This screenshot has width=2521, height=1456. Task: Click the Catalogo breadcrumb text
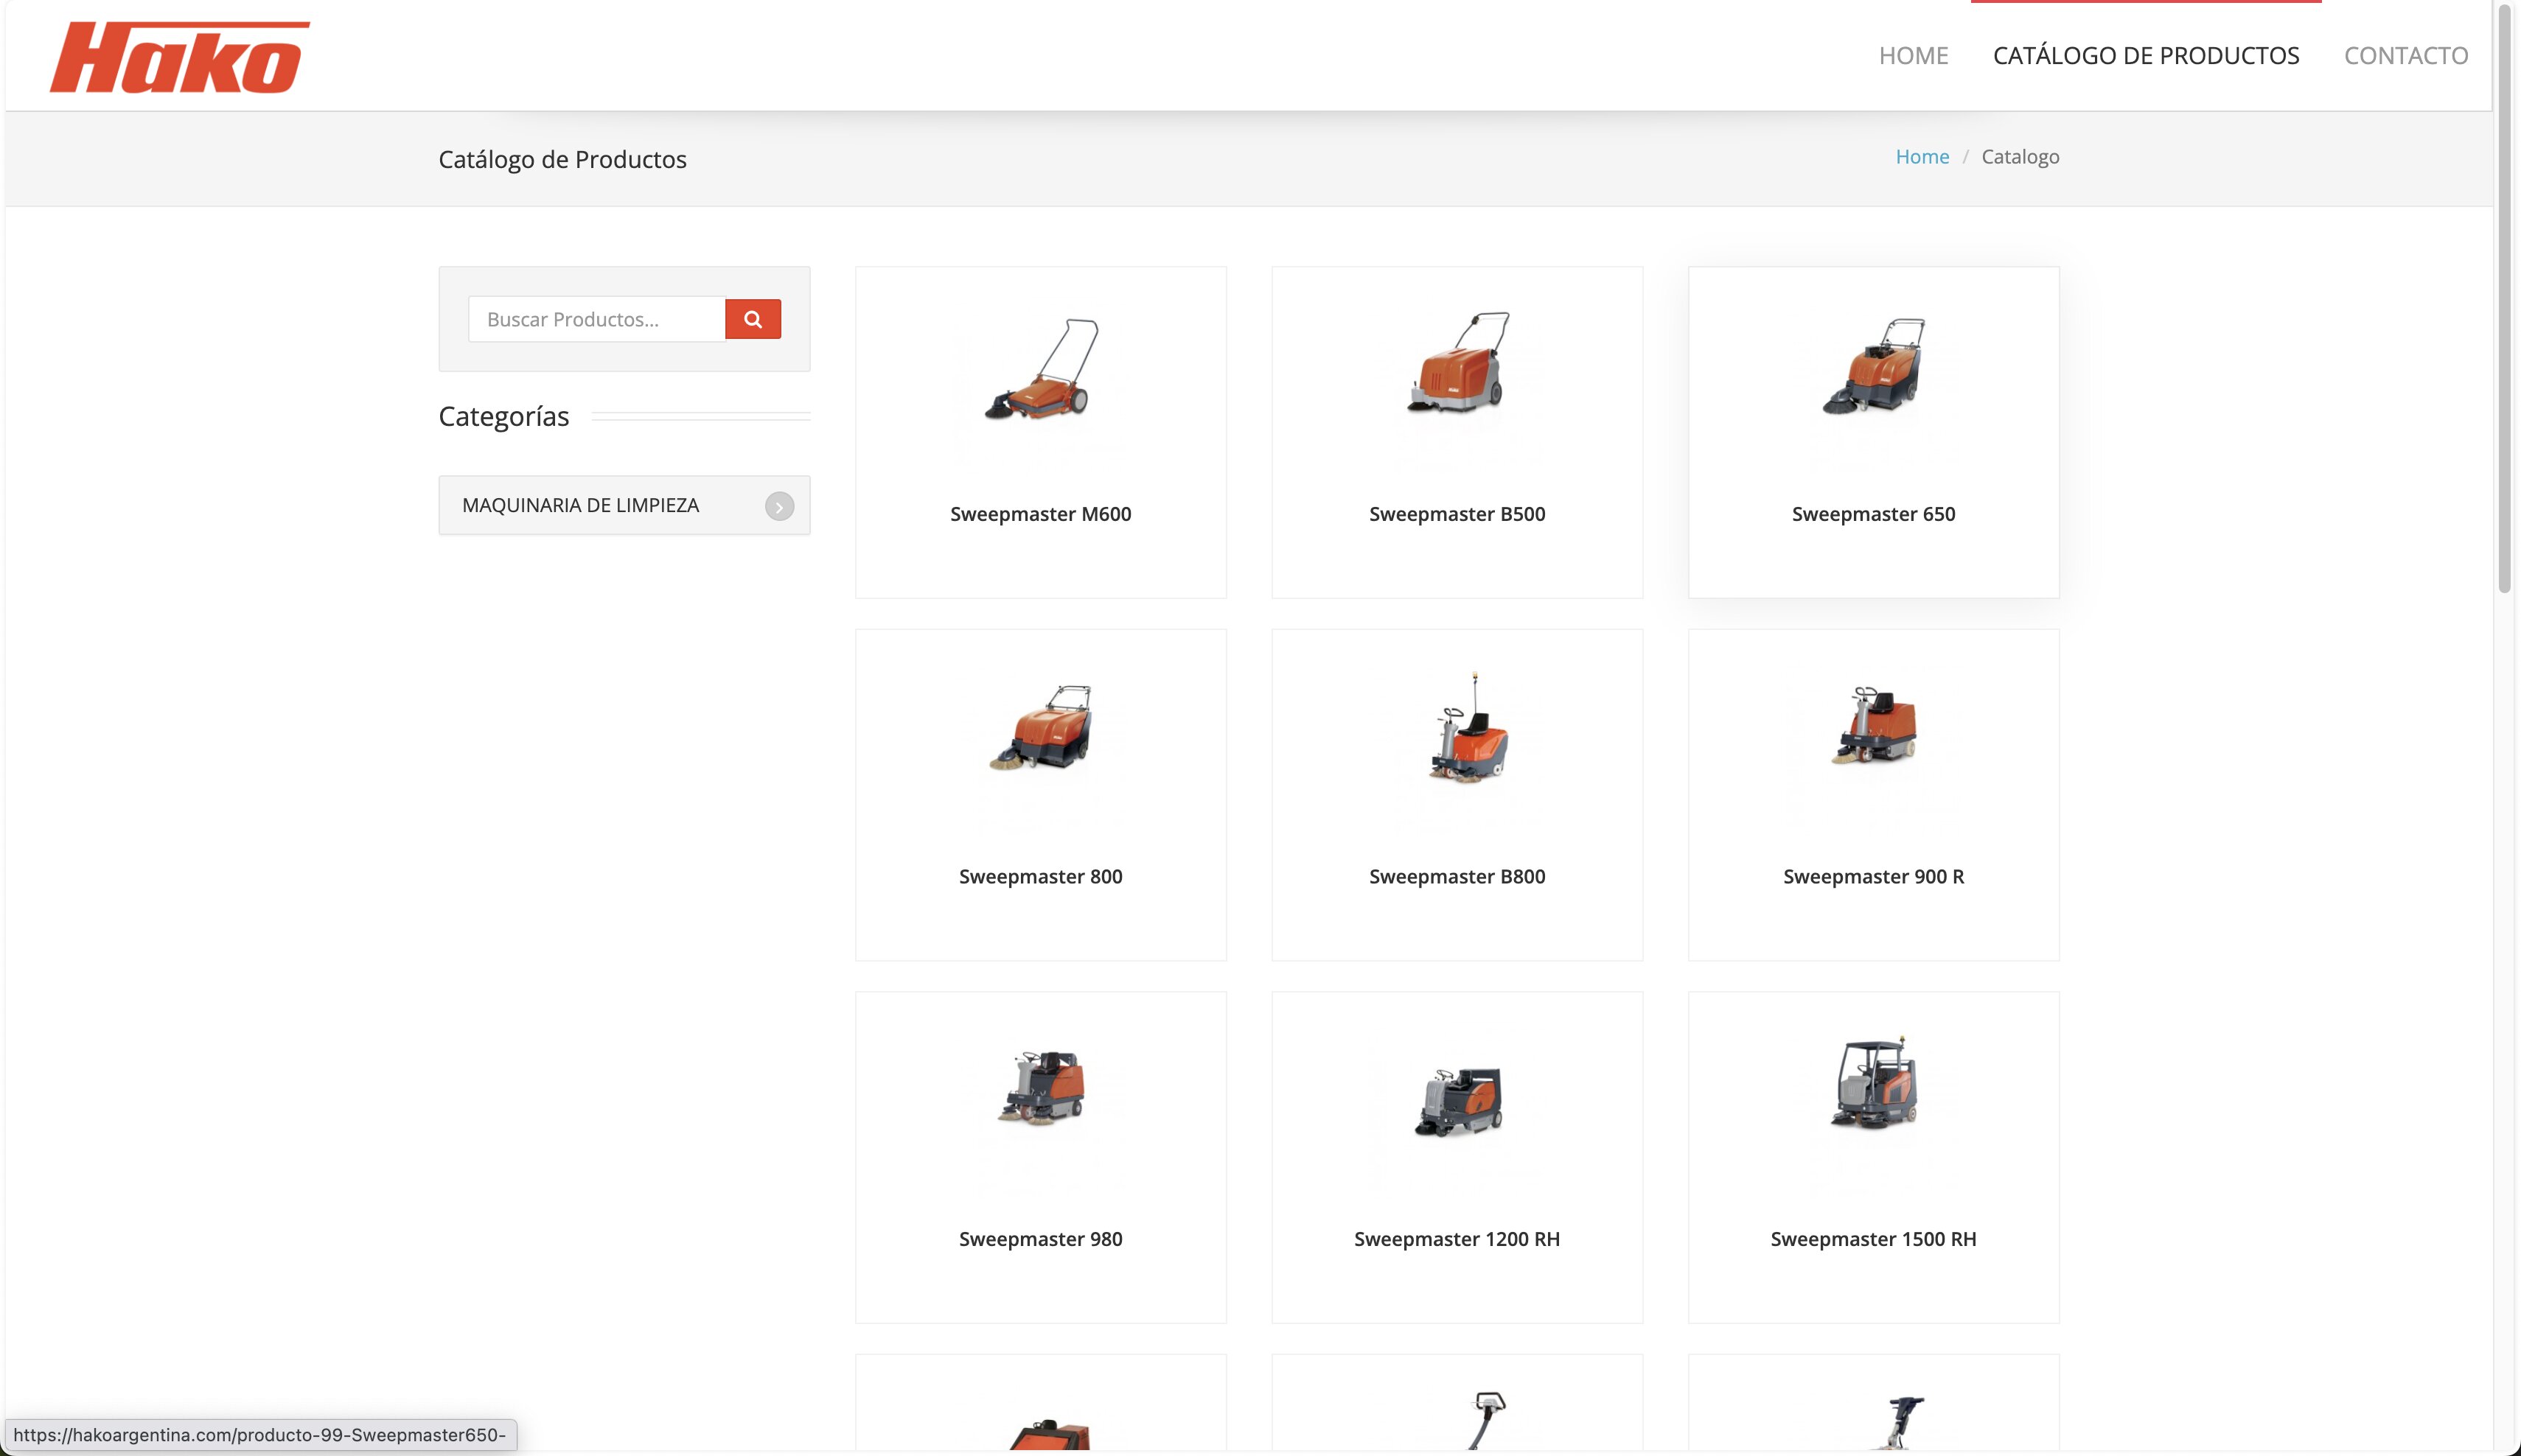click(2020, 157)
